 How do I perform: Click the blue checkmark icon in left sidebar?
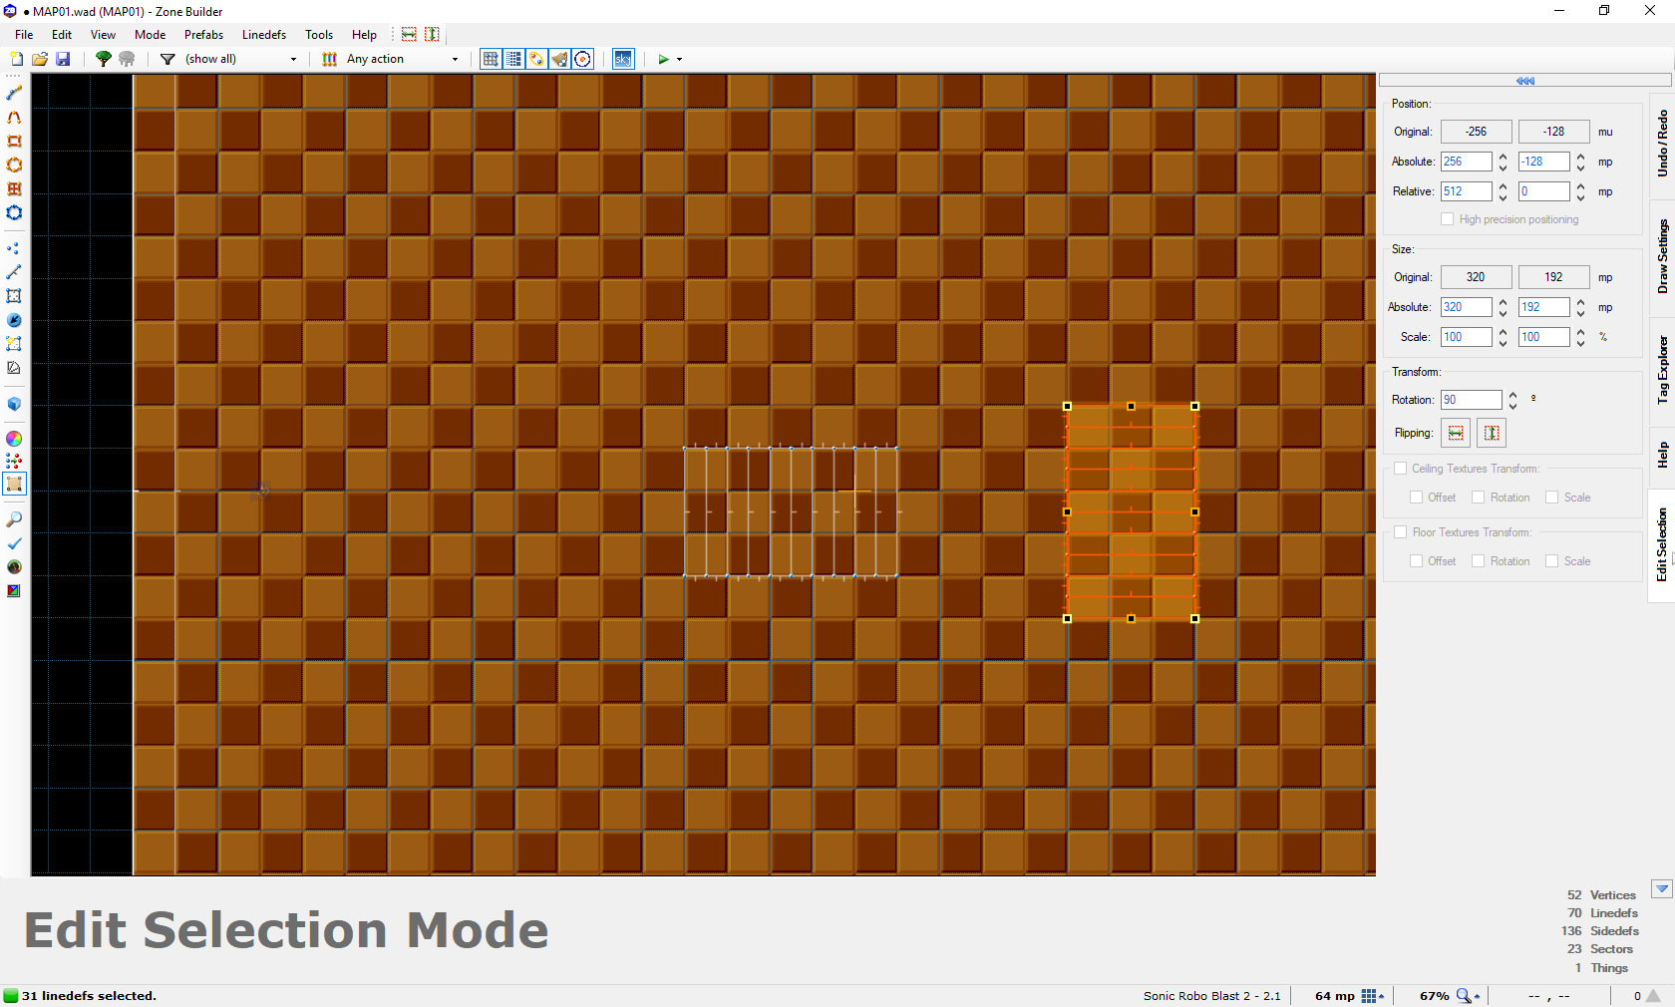14,543
